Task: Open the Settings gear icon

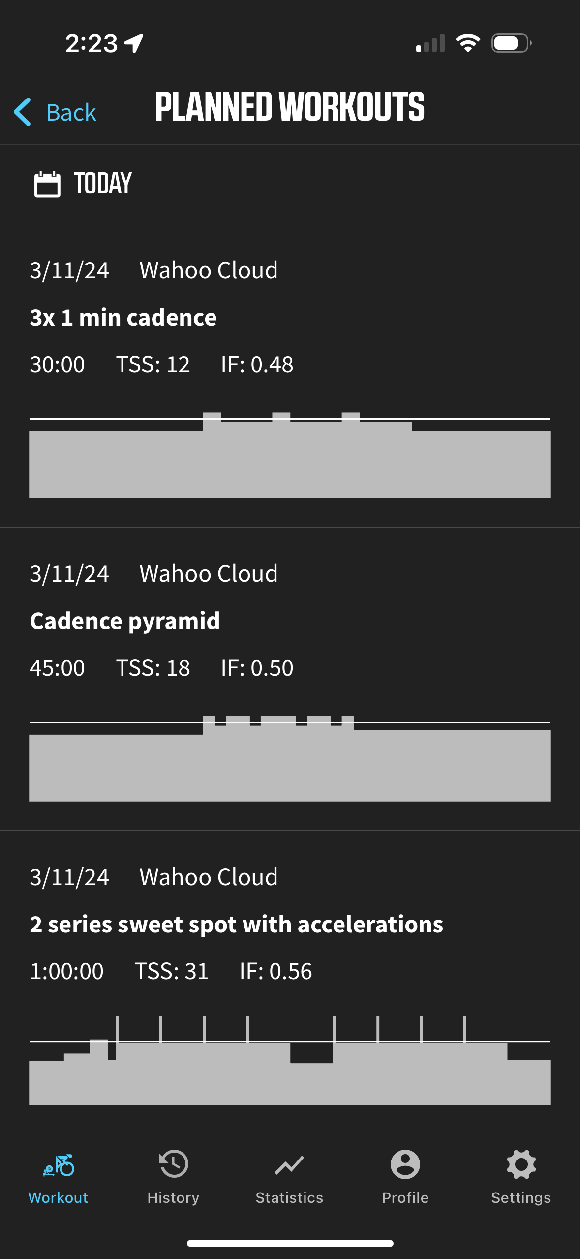Action: pos(521,1164)
